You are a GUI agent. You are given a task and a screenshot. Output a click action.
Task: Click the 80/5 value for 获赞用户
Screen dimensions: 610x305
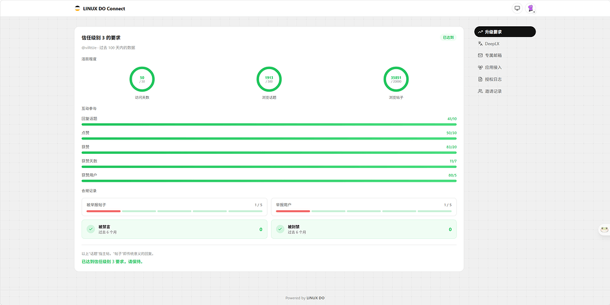tap(453, 176)
